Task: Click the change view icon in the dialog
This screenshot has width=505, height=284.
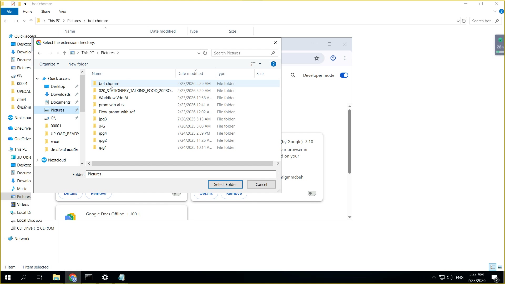Action: point(253,64)
